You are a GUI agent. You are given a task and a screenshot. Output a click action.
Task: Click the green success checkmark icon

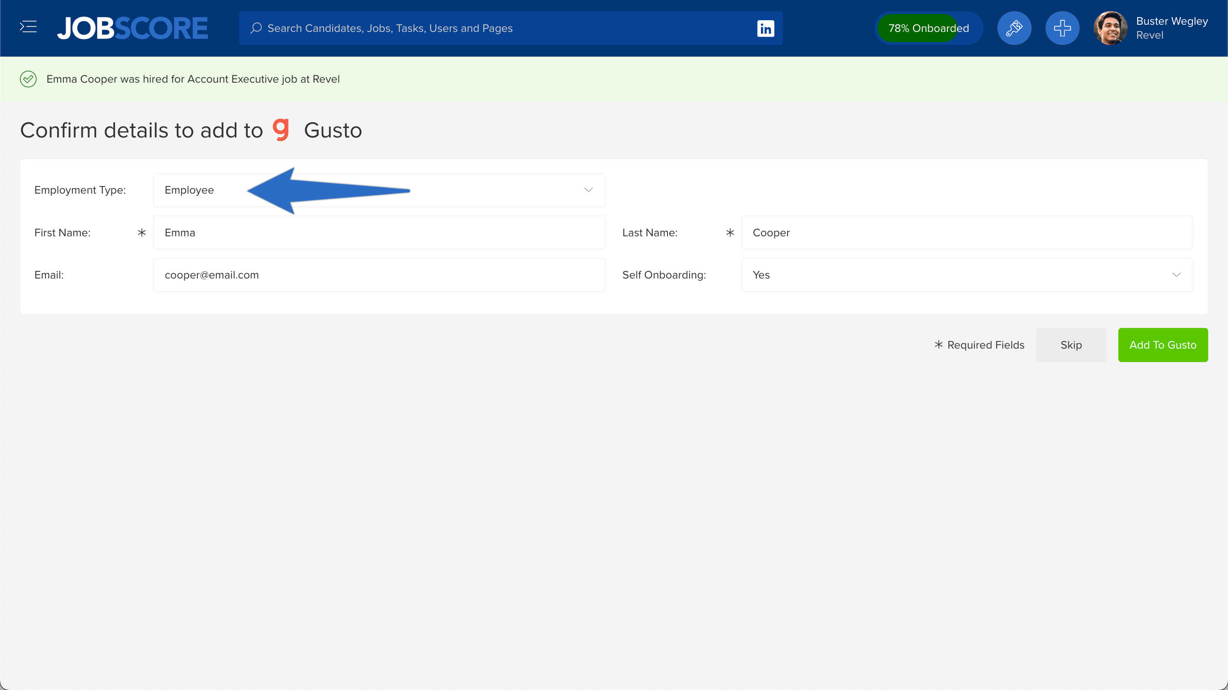coord(28,79)
